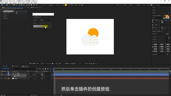
Task: Select the Eraser tool
Action: point(31,5)
